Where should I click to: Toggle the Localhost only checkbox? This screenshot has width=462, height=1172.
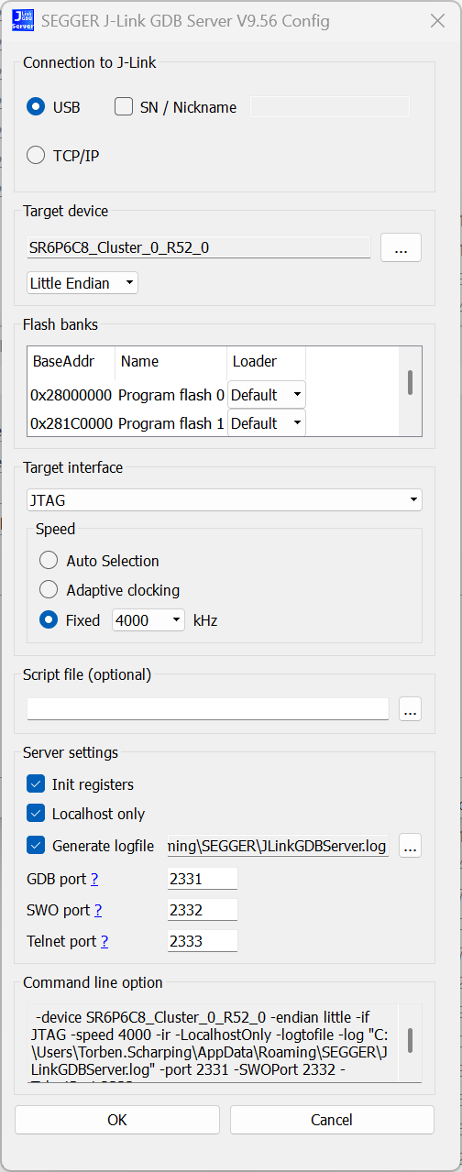(36, 814)
